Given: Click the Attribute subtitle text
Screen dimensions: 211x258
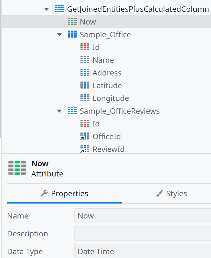Looking at the screenshot, I should point(47,174).
